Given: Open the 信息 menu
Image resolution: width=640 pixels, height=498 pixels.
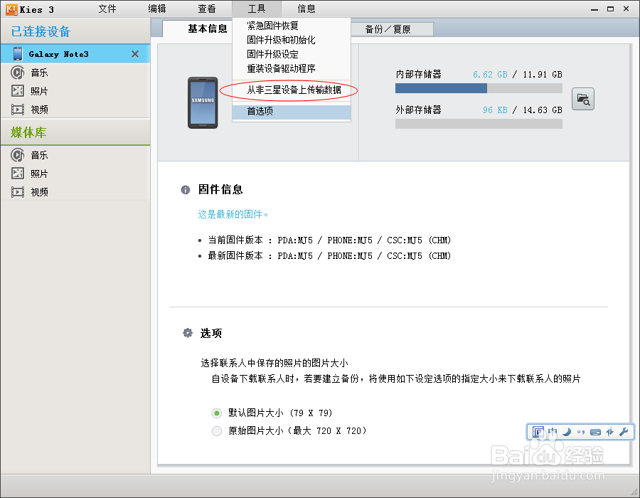Looking at the screenshot, I should (x=306, y=9).
